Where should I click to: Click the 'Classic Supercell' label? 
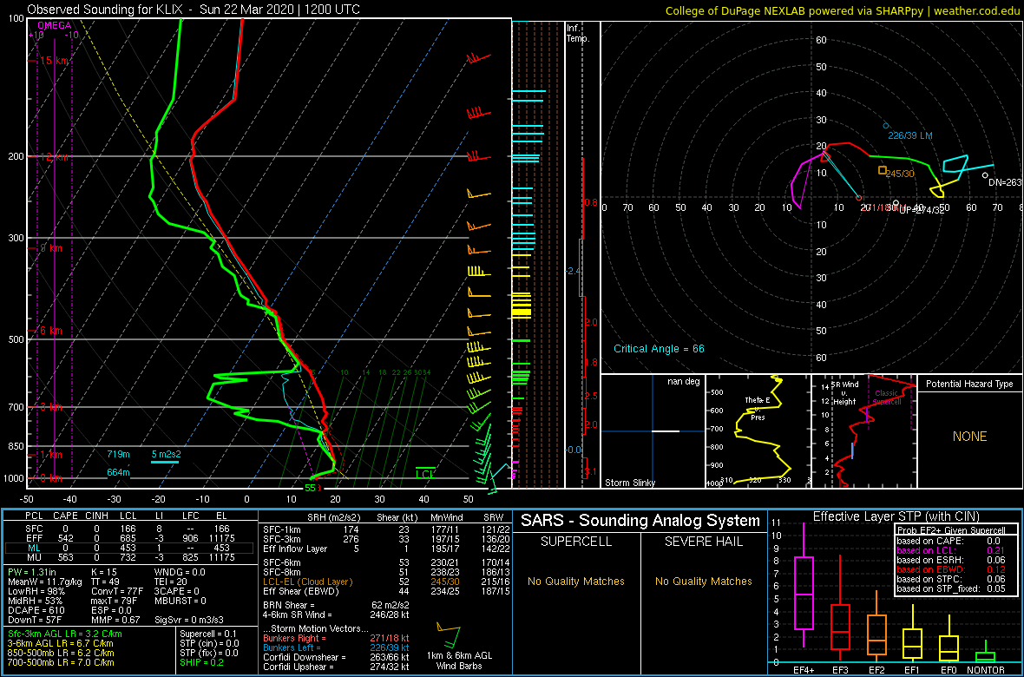pyautogui.click(x=887, y=398)
